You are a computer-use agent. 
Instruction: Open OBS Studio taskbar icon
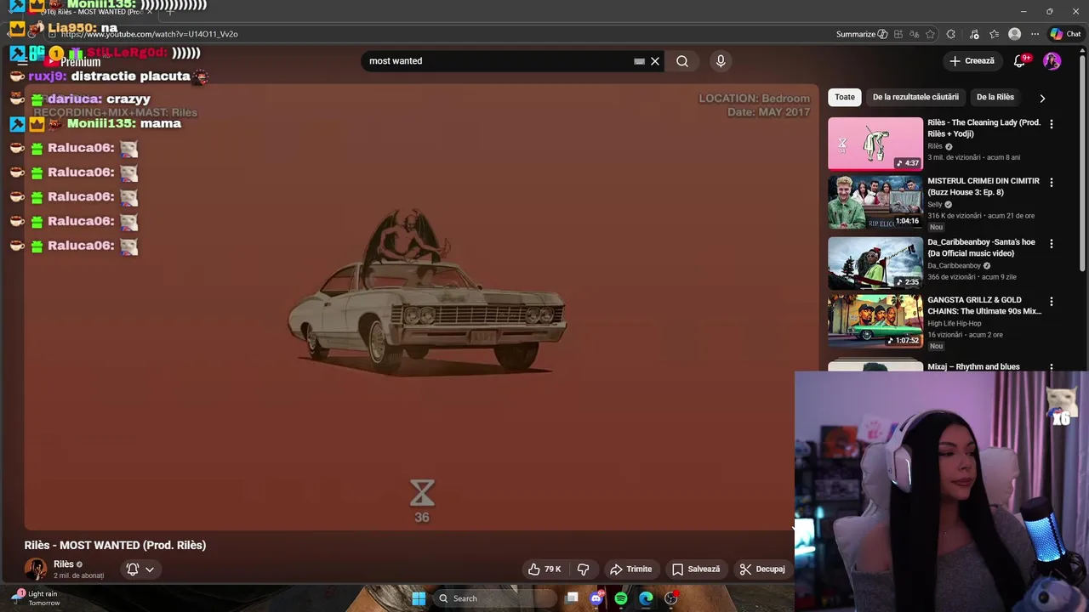point(670,598)
